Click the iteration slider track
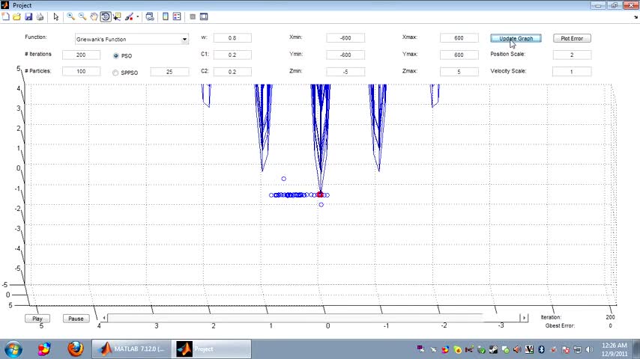 [x=314, y=317]
